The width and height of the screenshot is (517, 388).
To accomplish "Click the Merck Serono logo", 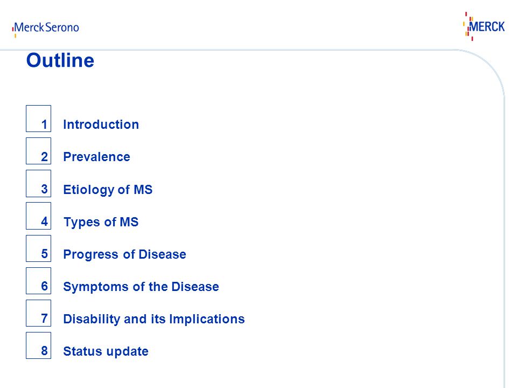I will [45, 29].
